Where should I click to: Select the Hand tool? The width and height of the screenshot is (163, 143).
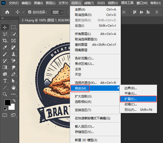click(13, 88)
